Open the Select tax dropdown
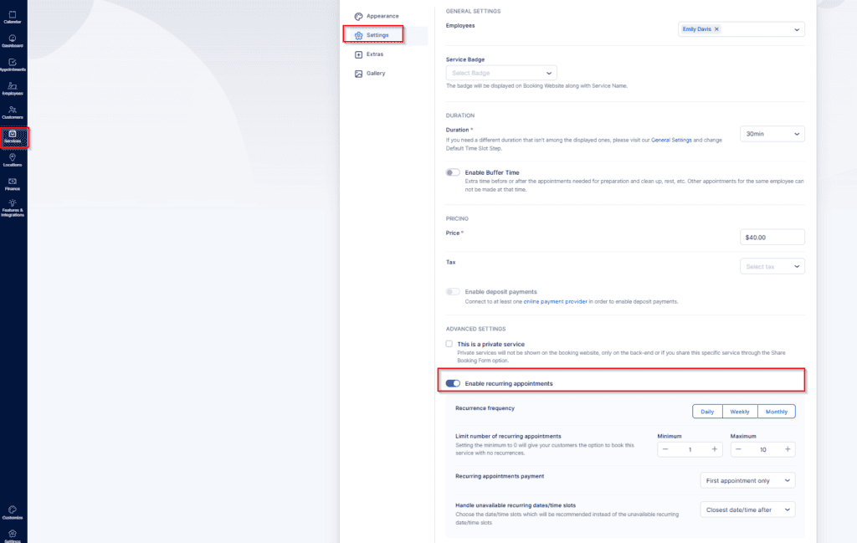The height and width of the screenshot is (543, 857). [x=772, y=267]
